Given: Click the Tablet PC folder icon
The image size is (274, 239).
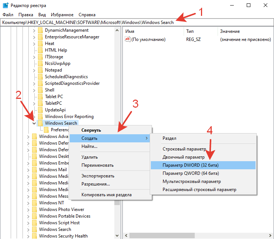Looking at the screenshot, I should click(40, 97).
